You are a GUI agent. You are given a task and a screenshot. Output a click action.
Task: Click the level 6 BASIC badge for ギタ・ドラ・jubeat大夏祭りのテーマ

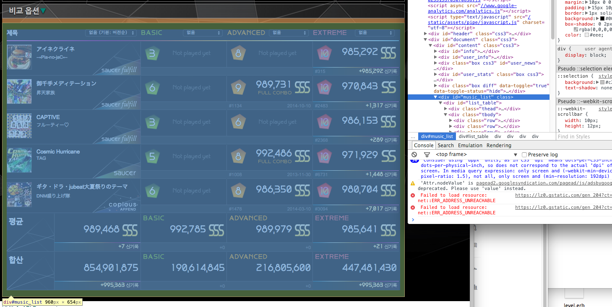152,191
